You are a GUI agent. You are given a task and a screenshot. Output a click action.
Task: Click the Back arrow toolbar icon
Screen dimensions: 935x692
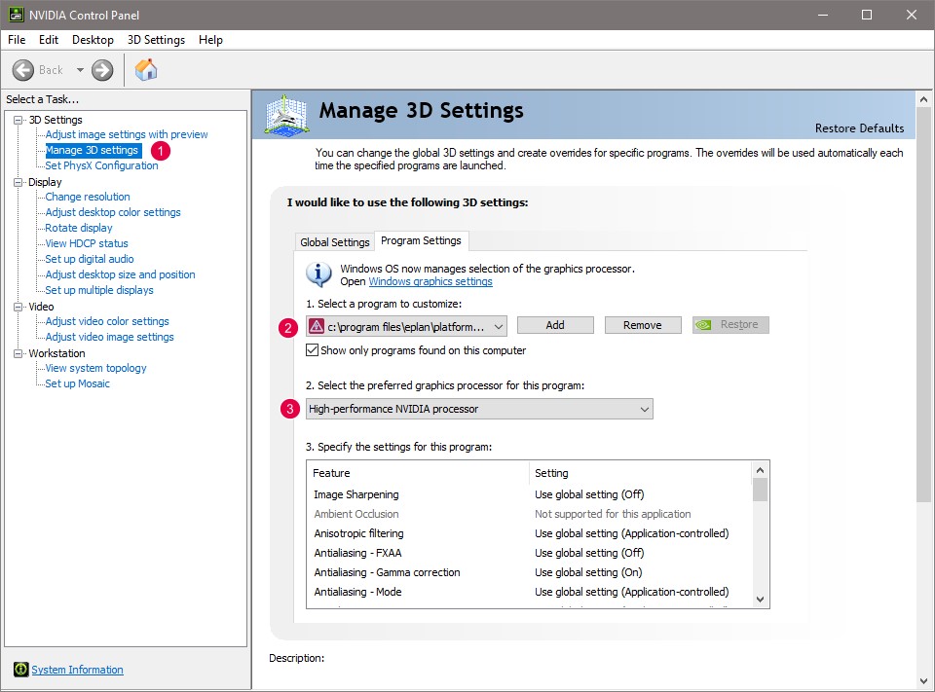tap(24, 70)
